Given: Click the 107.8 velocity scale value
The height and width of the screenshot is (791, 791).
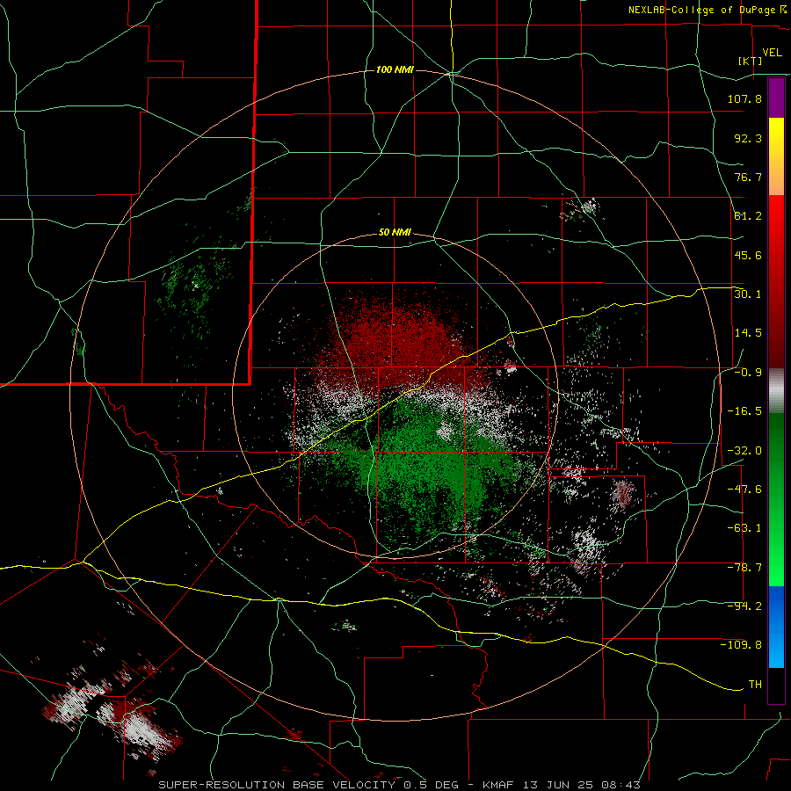Looking at the screenshot, I should click(x=744, y=98).
